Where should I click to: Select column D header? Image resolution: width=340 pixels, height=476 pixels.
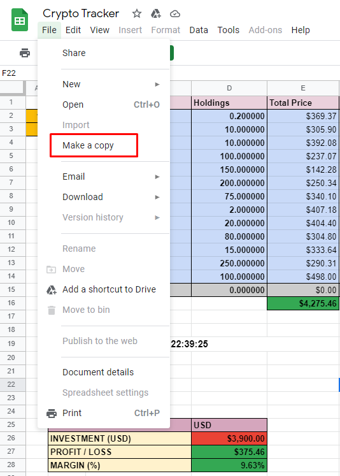point(229,88)
